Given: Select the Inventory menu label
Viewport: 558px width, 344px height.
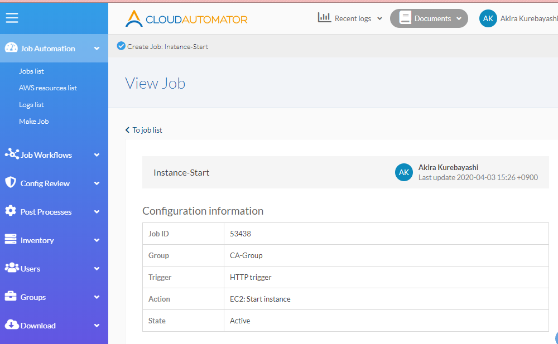Looking at the screenshot, I should pos(37,240).
